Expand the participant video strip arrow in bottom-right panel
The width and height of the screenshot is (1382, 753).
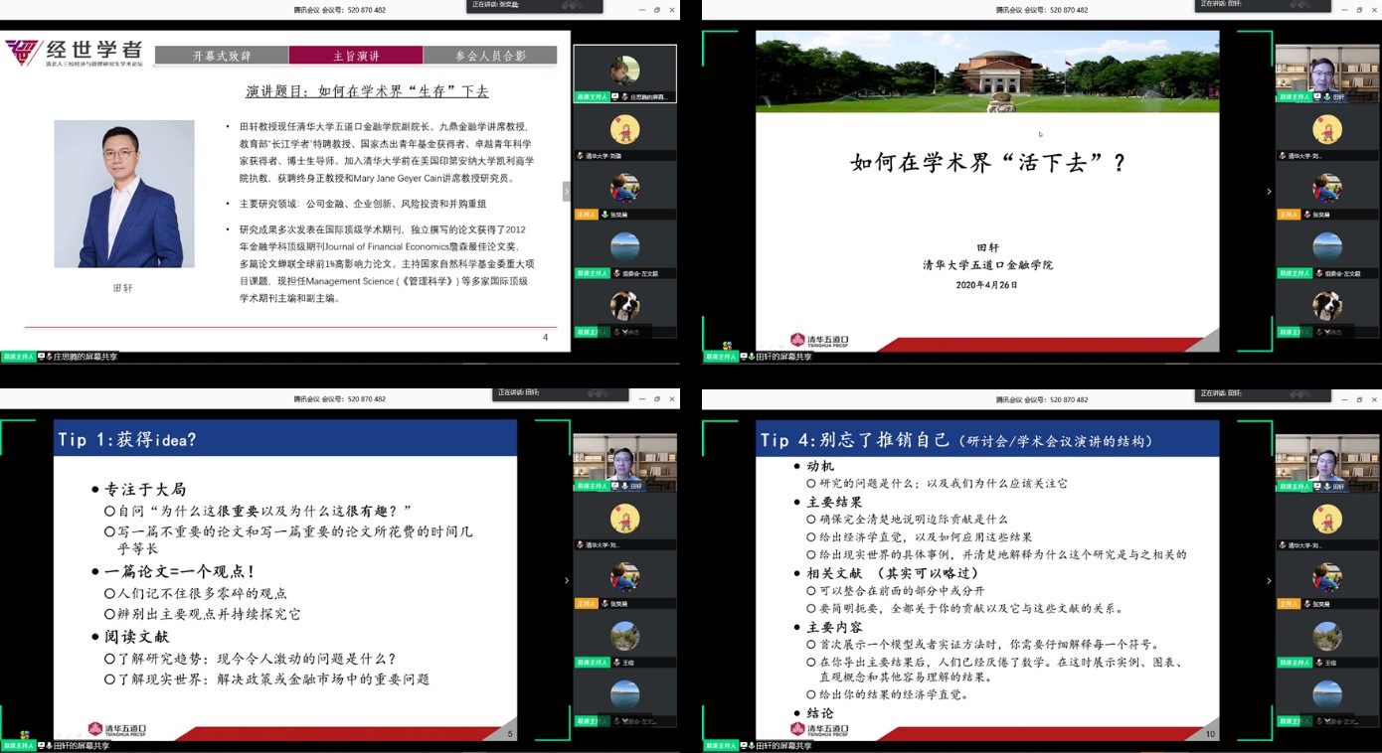1268,579
